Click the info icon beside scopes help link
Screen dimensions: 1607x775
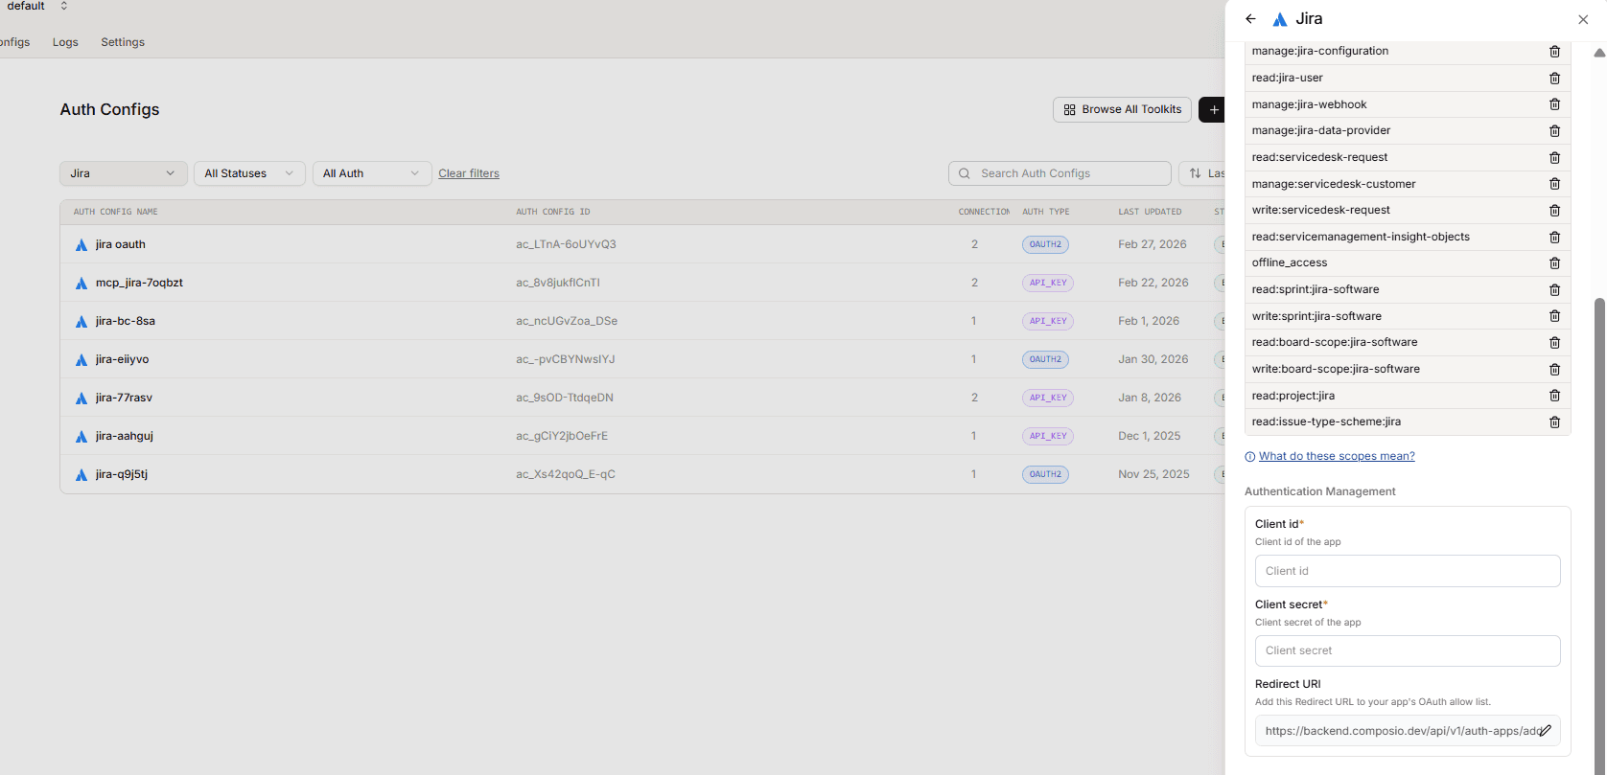tap(1249, 457)
